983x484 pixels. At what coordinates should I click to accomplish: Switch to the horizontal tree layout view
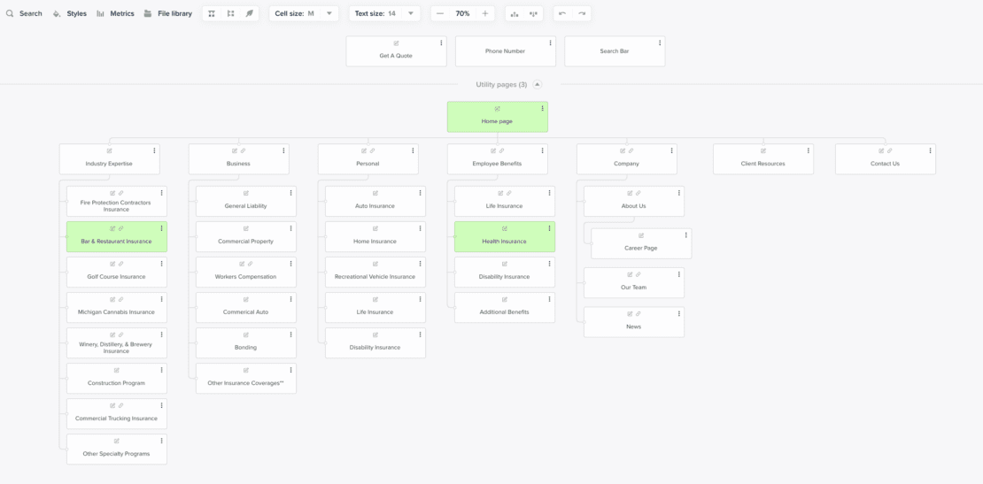(x=230, y=13)
